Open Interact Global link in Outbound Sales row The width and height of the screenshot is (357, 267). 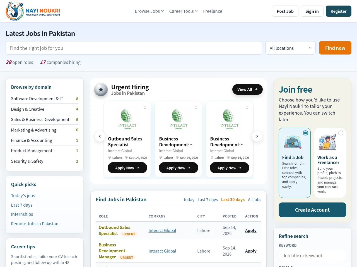162,230
